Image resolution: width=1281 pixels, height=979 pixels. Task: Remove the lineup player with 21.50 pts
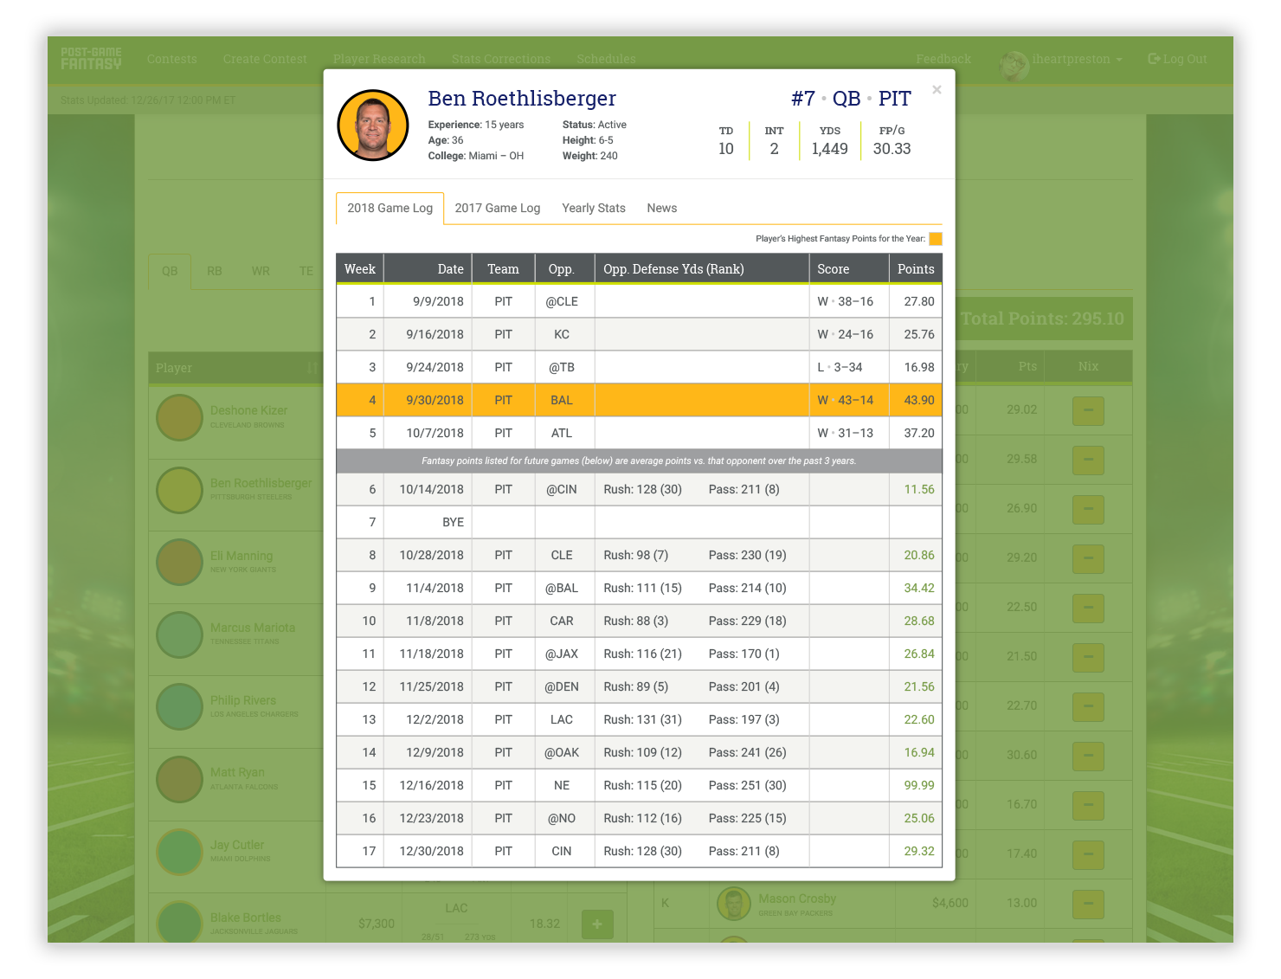(x=1088, y=657)
